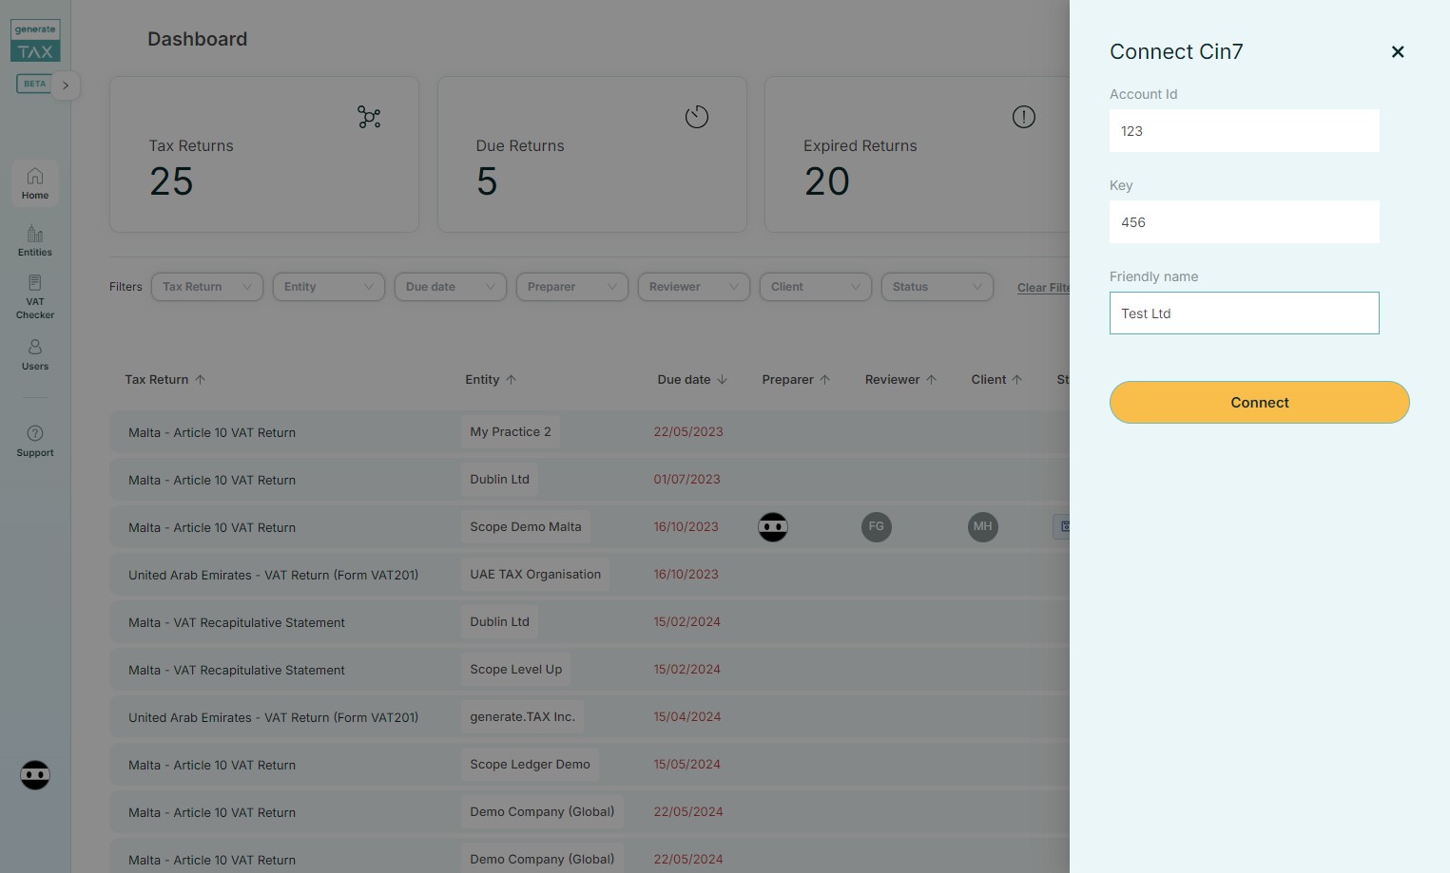Click the Connect button
Image resolution: width=1450 pixels, height=873 pixels.
(1259, 403)
